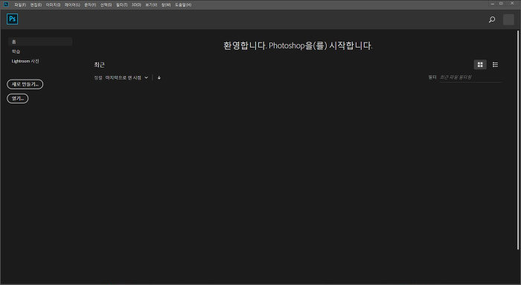The width and height of the screenshot is (521, 285).
Task: Expand the 마지막으로 연 시점 sort dropdown
Action: pos(127,77)
